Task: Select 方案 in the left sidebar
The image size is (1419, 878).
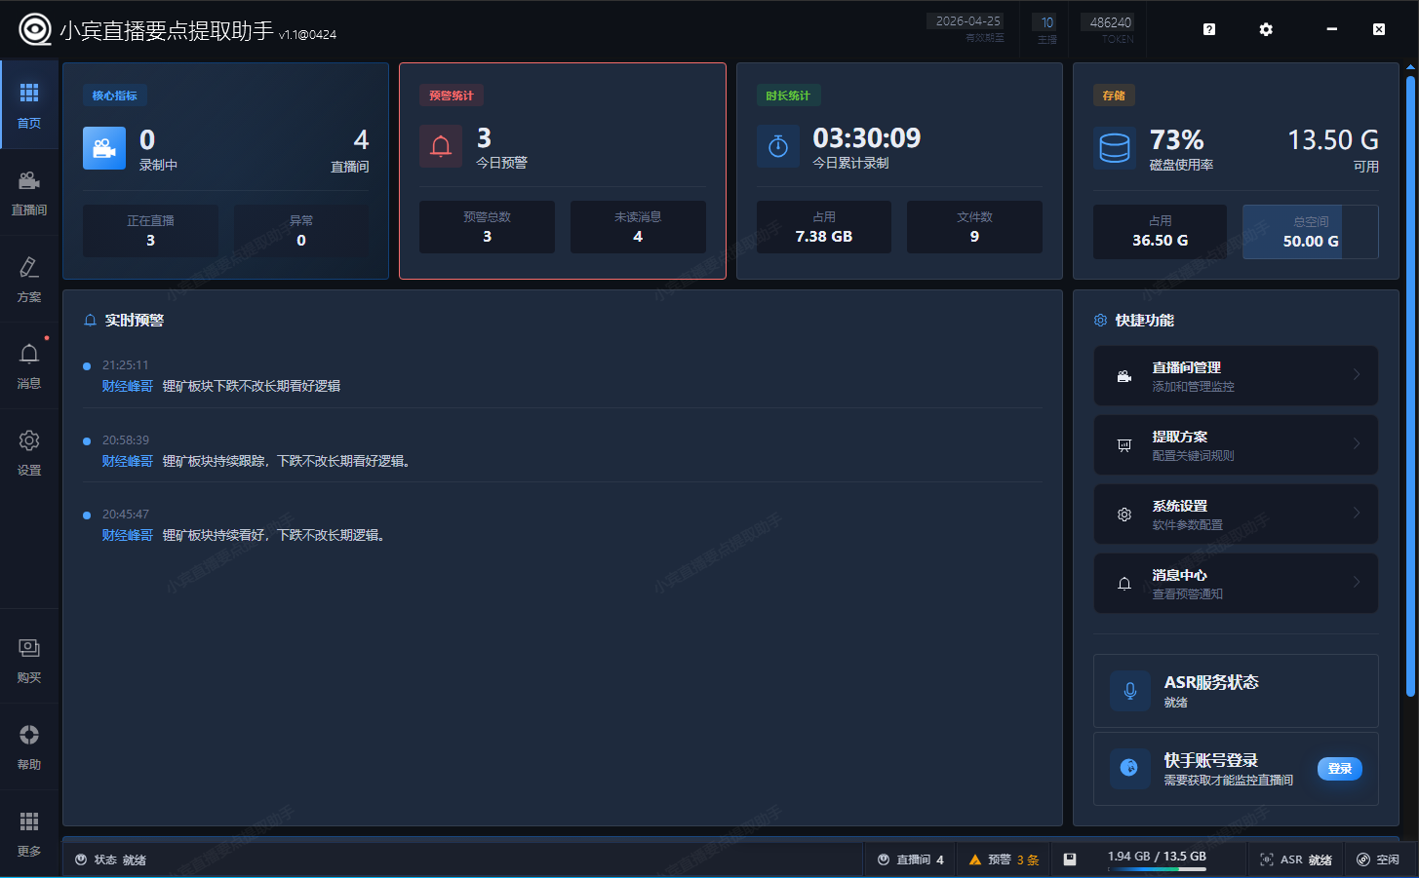Action: pos(29,279)
